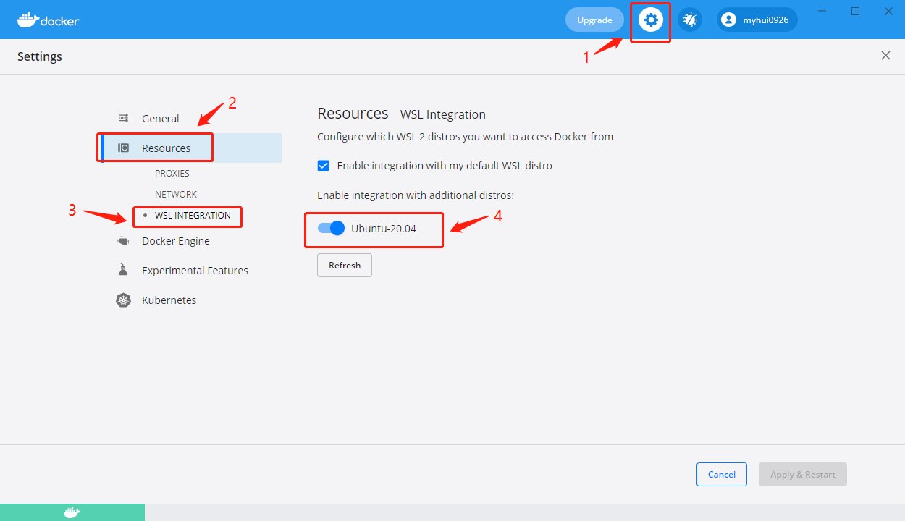The width and height of the screenshot is (905, 521).
Task: Toggle the Ubuntu-20.04 integration switch
Action: [x=331, y=229]
